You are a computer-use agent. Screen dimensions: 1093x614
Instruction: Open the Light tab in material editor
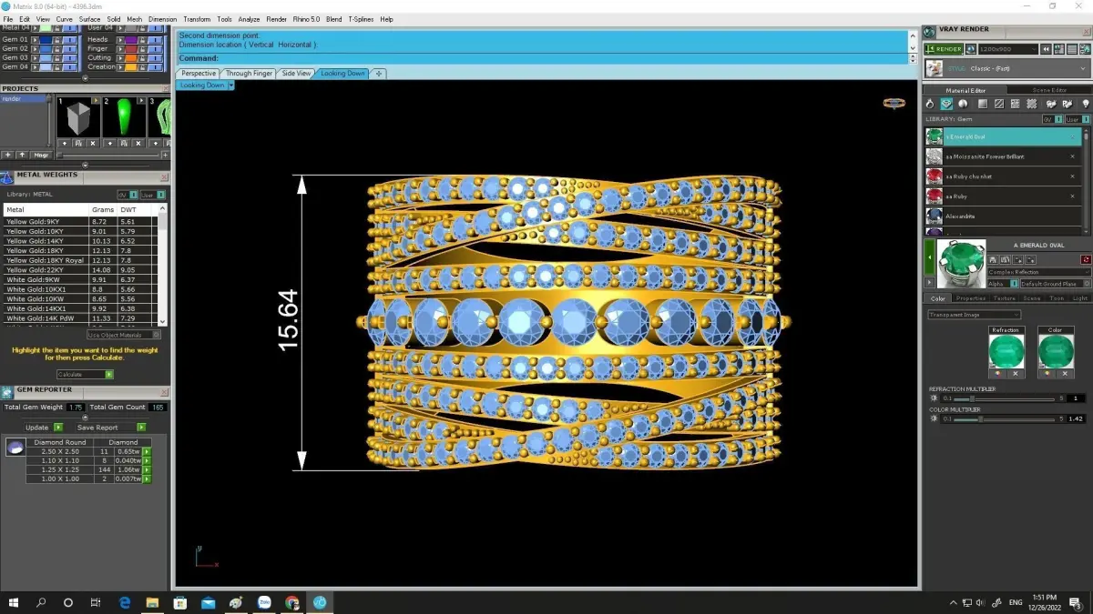point(1079,298)
